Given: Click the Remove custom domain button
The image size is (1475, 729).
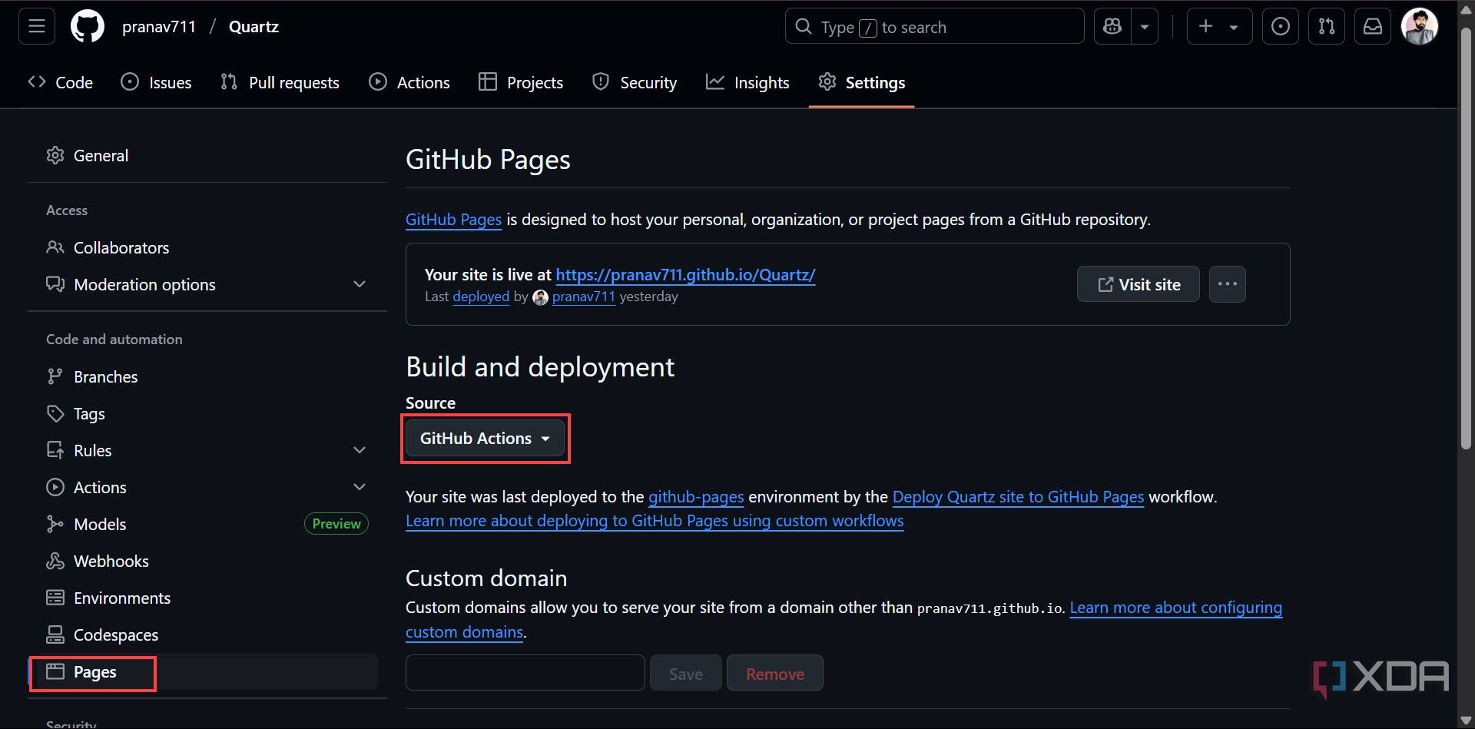Looking at the screenshot, I should pyautogui.click(x=774, y=672).
